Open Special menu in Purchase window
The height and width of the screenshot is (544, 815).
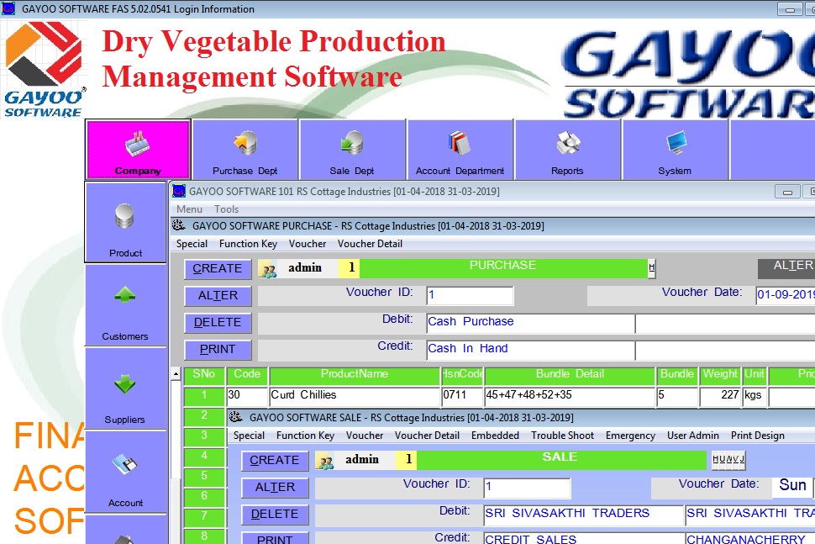(192, 243)
